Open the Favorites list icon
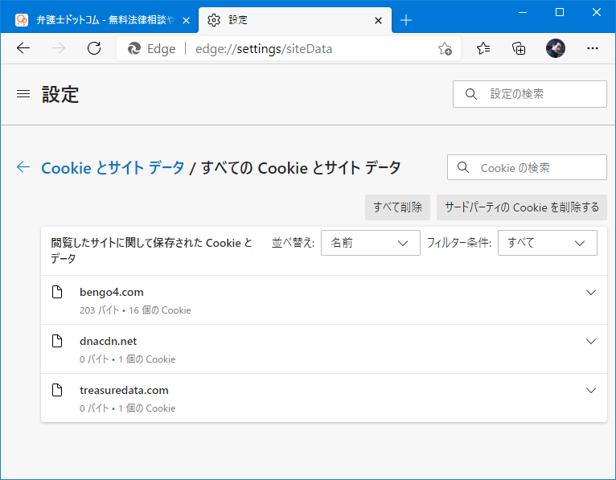The height and width of the screenshot is (480, 616). [483, 48]
